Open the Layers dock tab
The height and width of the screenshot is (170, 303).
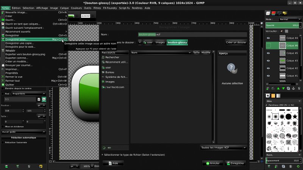[x=268, y=13]
